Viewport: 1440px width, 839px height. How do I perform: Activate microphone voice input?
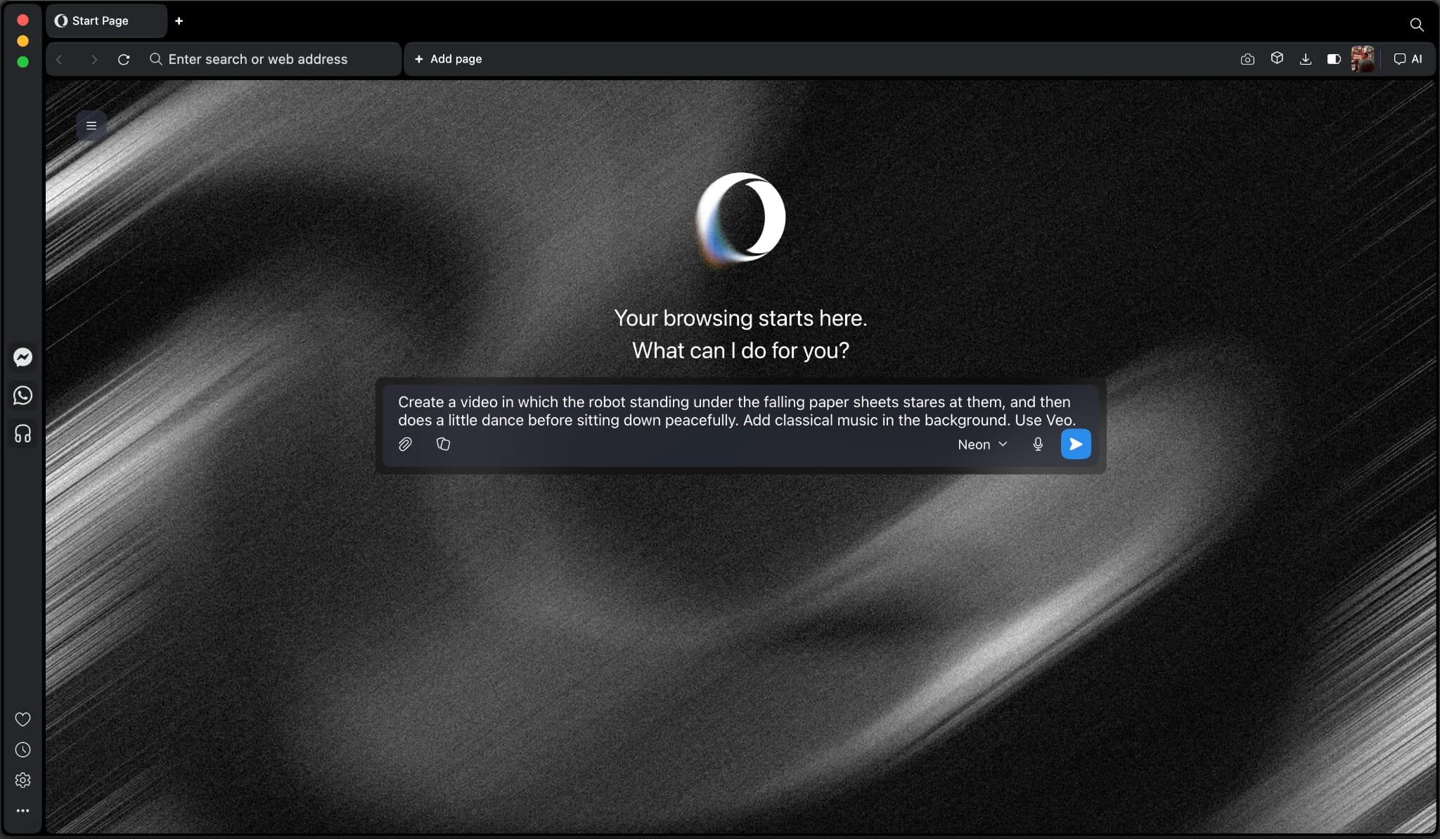coord(1037,444)
